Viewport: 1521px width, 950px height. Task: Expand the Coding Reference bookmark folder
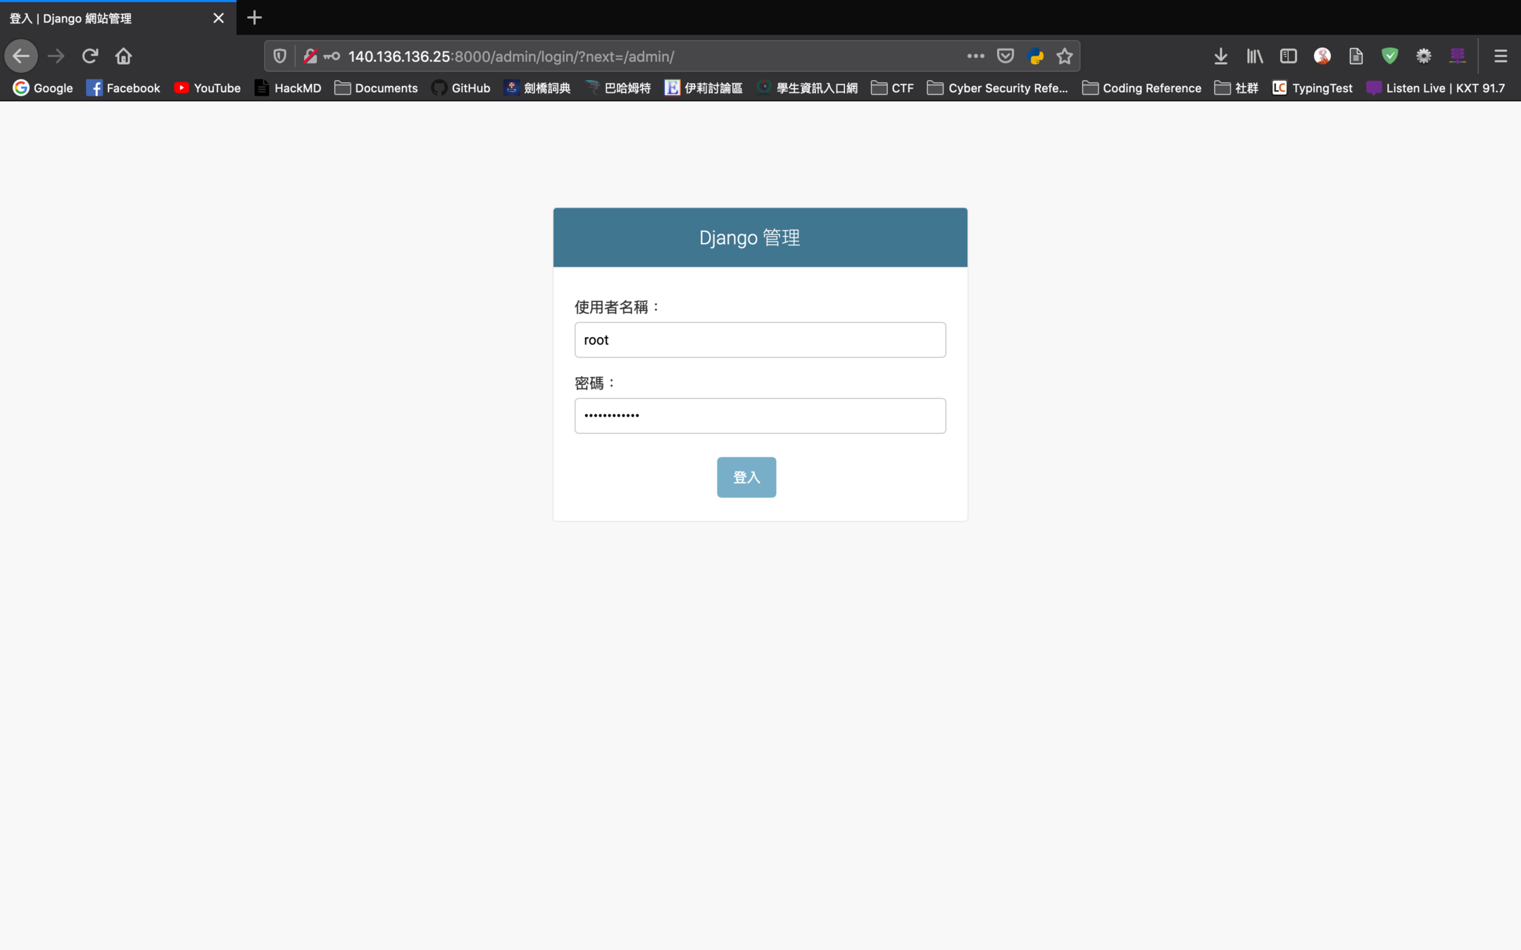pos(1141,88)
